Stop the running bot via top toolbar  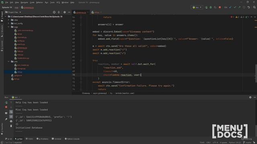point(220,7)
